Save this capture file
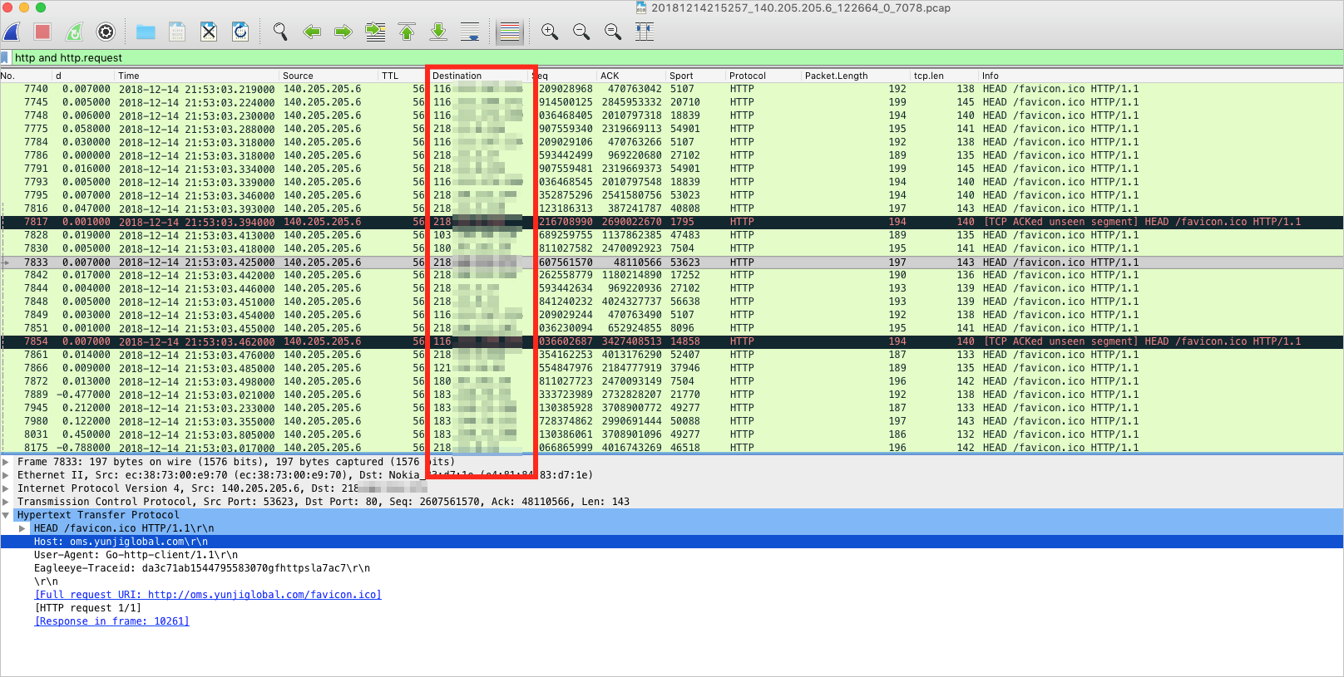Viewport: 1344px width, 677px height. (177, 32)
